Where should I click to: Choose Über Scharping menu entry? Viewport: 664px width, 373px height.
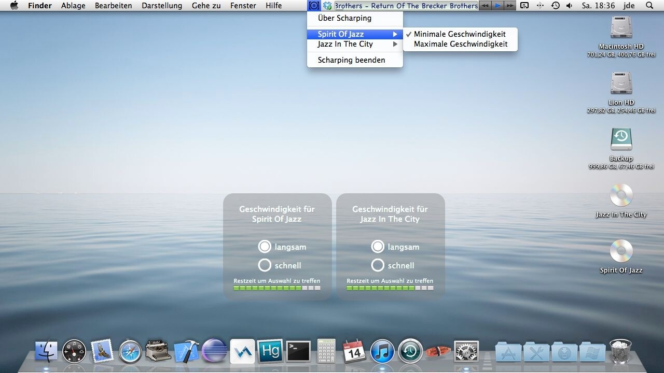(x=355, y=18)
